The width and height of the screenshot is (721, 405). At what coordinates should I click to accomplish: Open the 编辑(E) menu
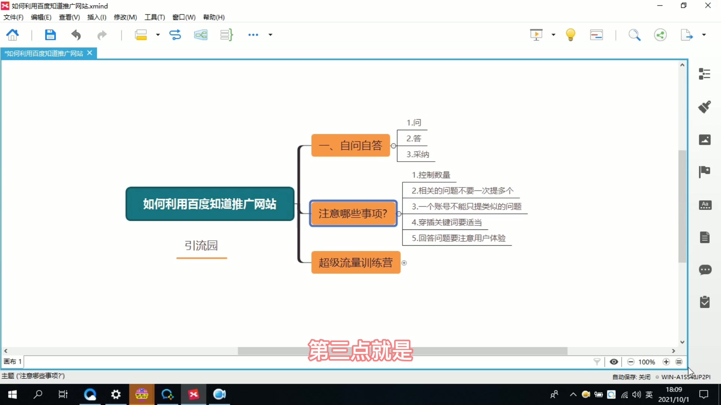41,17
